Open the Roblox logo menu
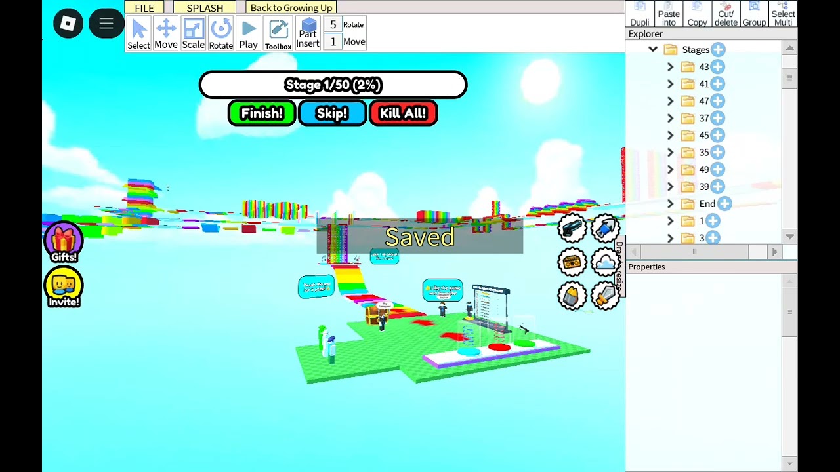The image size is (840, 472). [x=68, y=24]
